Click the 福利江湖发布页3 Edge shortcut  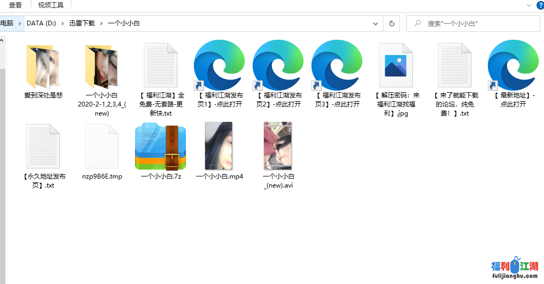point(337,66)
